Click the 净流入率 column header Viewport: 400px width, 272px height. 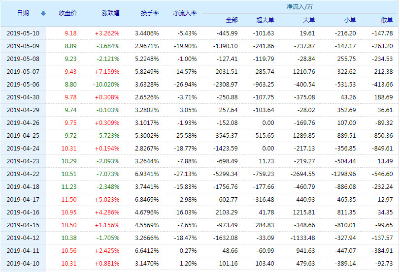click(185, 13)
